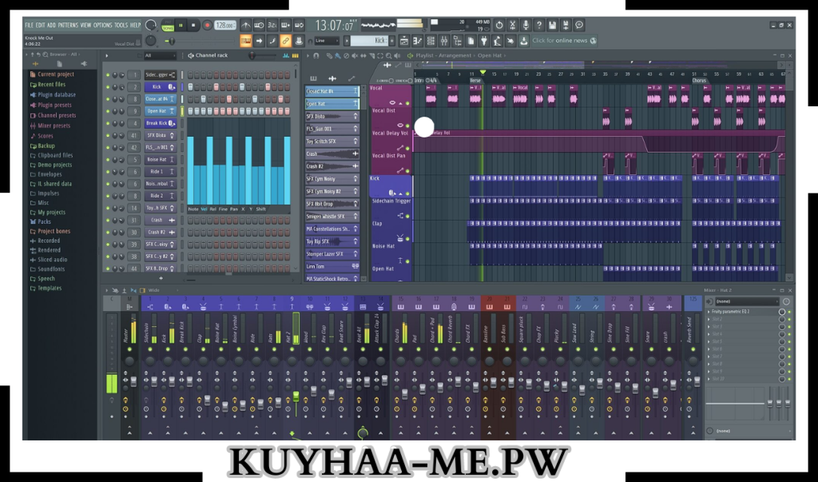Open the mixer input '(none)' dropdown
818x482 pixels.
click(x=746, y=301)
